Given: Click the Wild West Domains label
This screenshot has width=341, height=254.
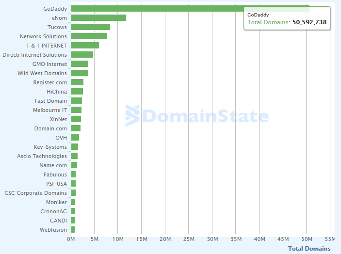Looking at the screenshot, I should pyautogui.click(x=42, y=73).
